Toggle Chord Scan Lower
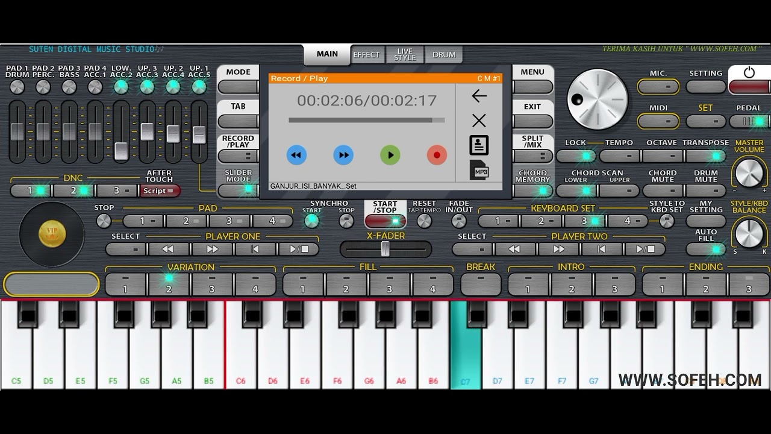Viewport: 771px width, 434px height. tap(576, 191)
